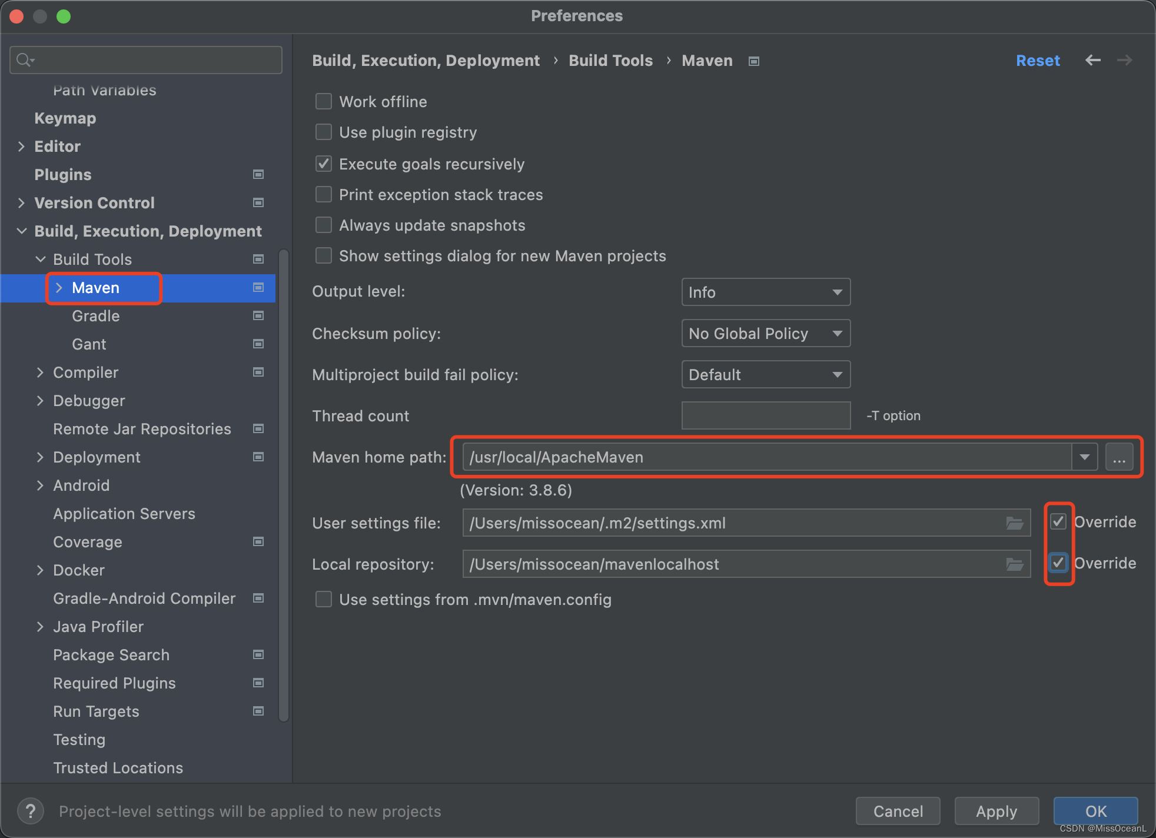Toggle Override for Local repository

tap(1058, 563)
